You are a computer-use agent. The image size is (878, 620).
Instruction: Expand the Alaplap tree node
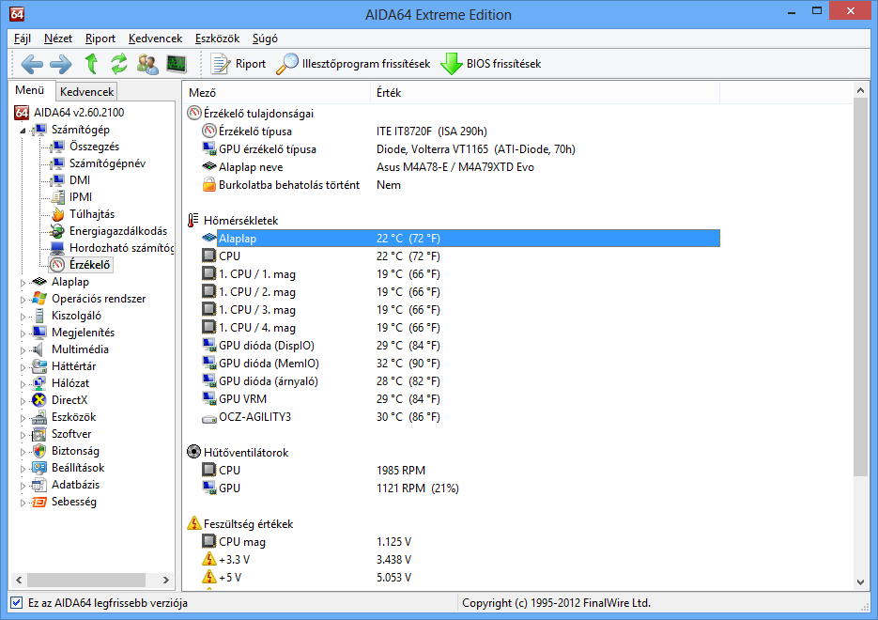[x=23, y=283]
